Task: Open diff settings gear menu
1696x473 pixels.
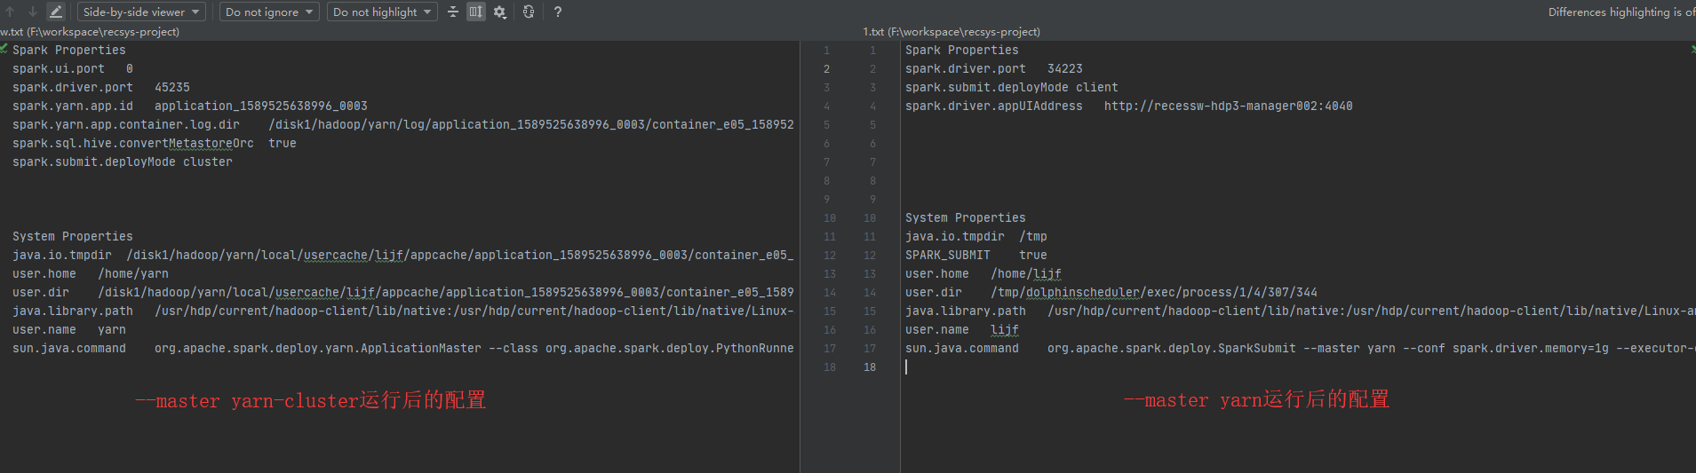Action: pyautogui.click(x=500, y=12)
